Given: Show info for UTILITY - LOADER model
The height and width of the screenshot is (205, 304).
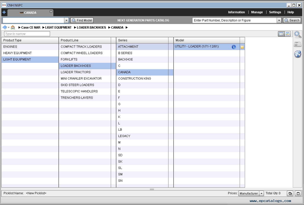Looking at the screenshot, I should click(x=234, y=47).
